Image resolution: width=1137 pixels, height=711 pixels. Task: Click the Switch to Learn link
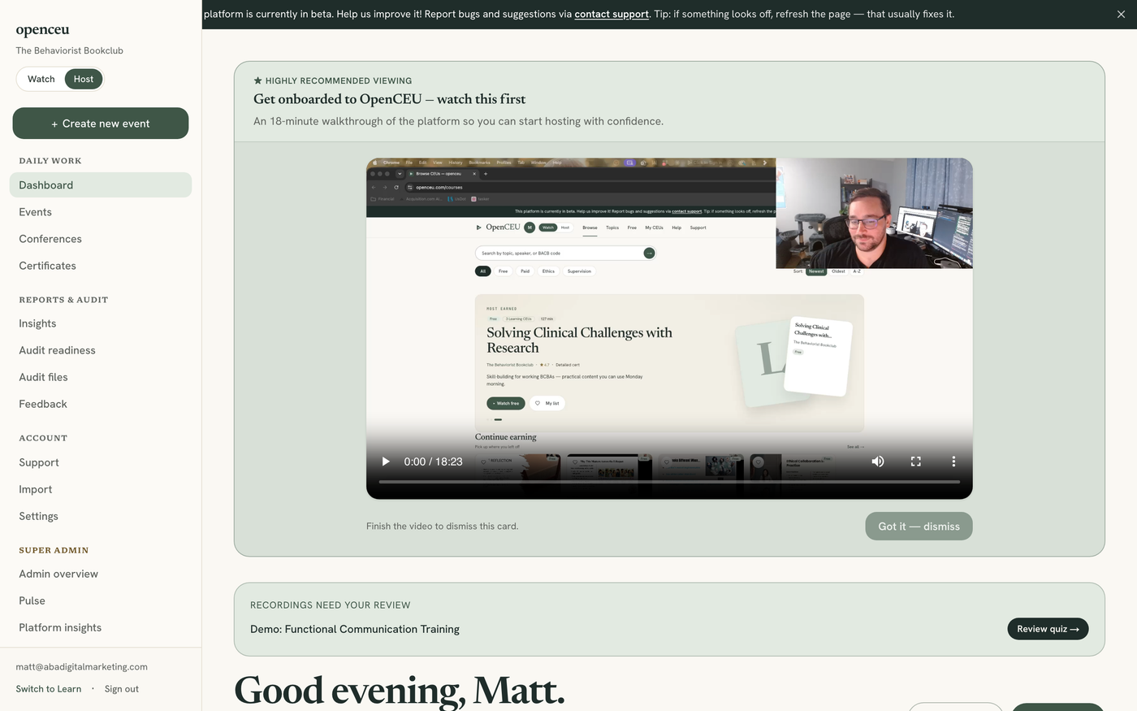click(x=49, y=689)
